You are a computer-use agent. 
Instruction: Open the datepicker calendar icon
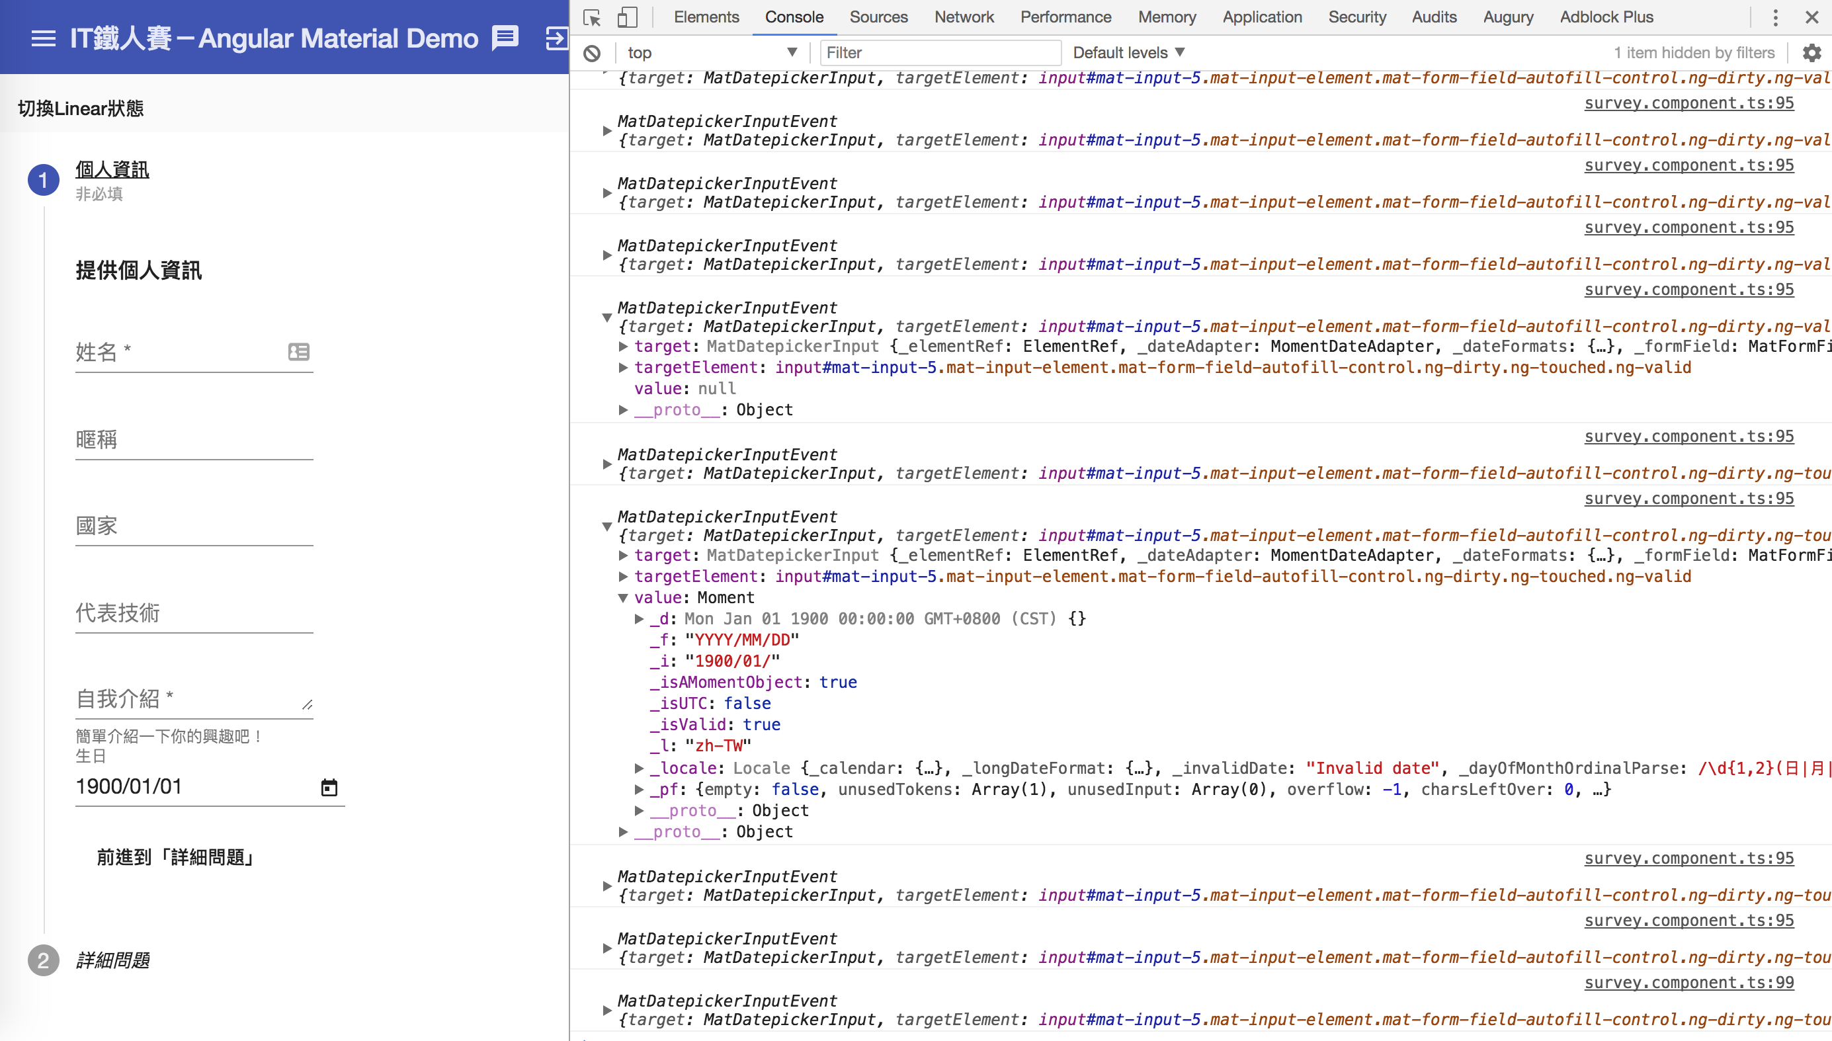[329, 787]
